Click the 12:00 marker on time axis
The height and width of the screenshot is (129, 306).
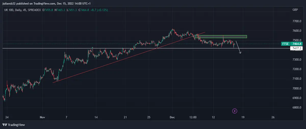click(x=193, y=117)
